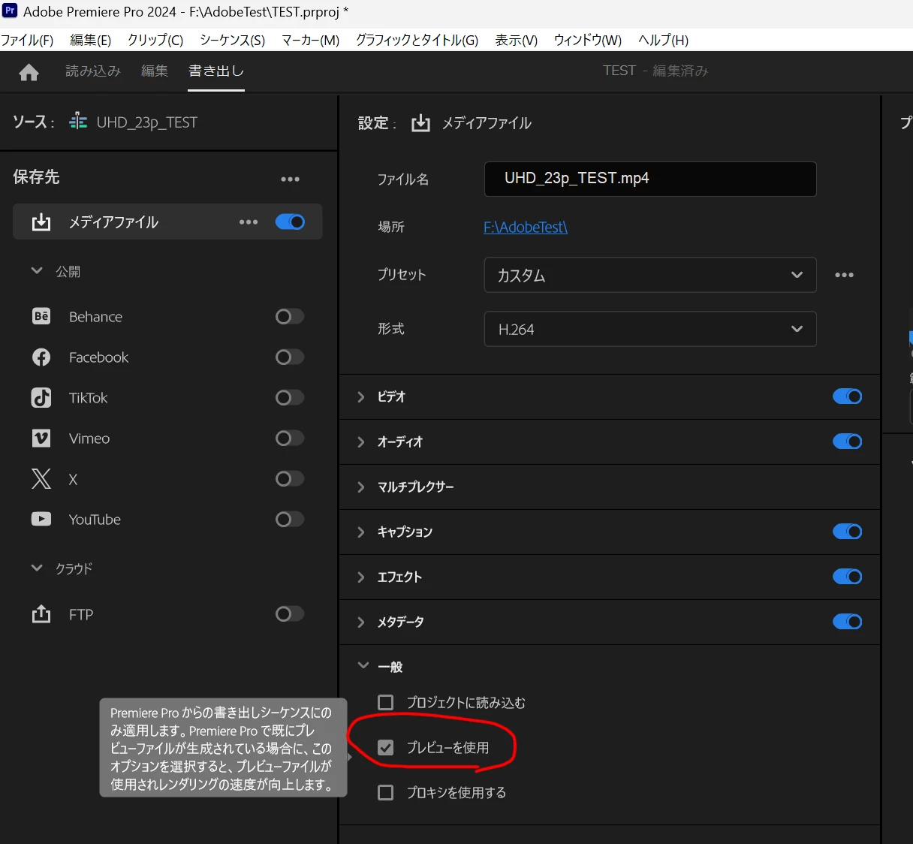The height and width of the screenshot is (844, 913).
Task: Enable the Vimeo publish toggle
Action: (x=290, y=438)
